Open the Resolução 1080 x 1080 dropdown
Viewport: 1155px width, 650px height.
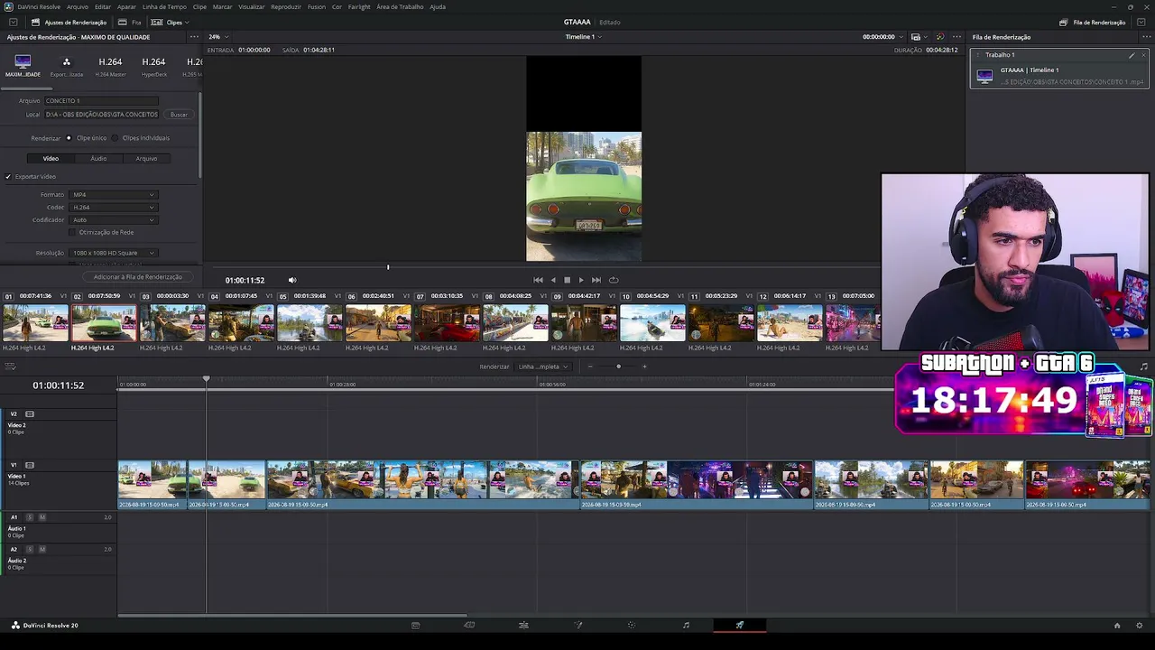point(114,254)
